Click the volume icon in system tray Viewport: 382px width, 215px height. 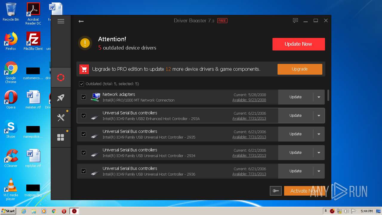[346, 211]
